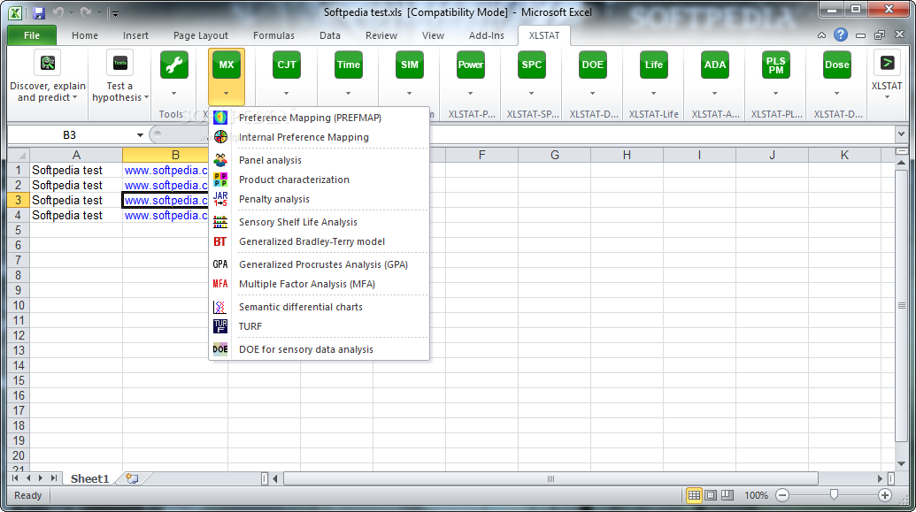Switch to the Home tab
Viewport: 916px width, 512px height.
85,35
